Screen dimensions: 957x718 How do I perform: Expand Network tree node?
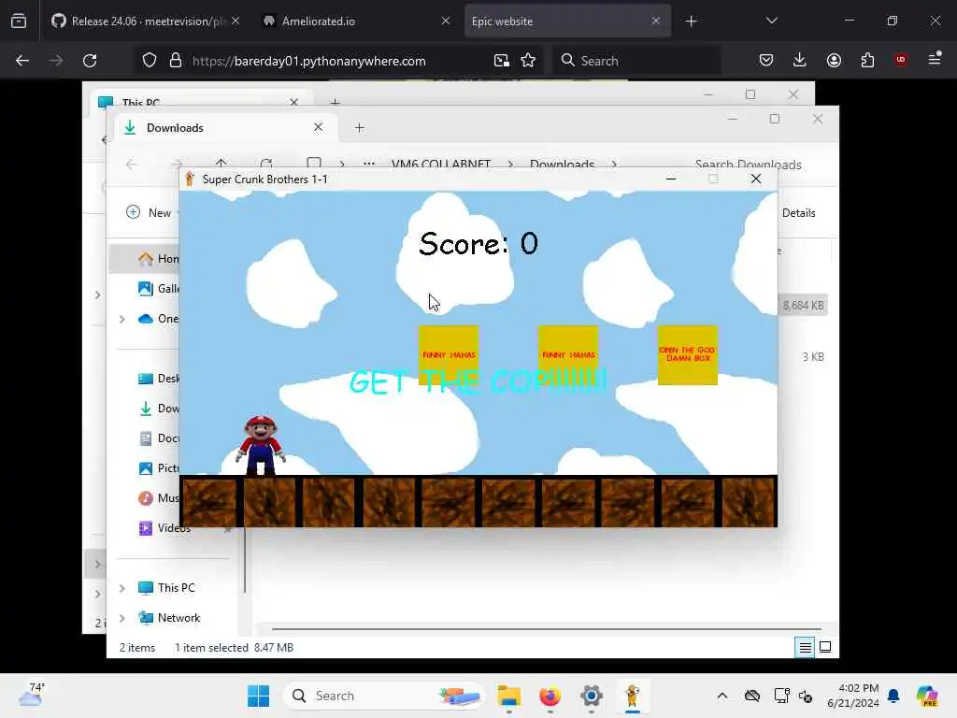122,618
